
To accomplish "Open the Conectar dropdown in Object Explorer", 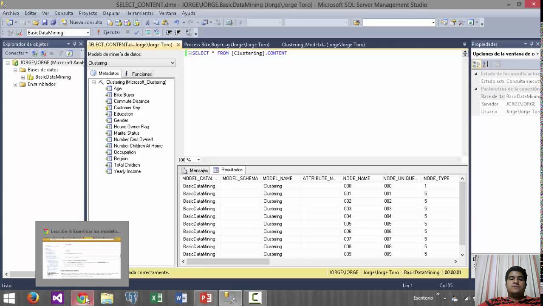I will 16,53.
